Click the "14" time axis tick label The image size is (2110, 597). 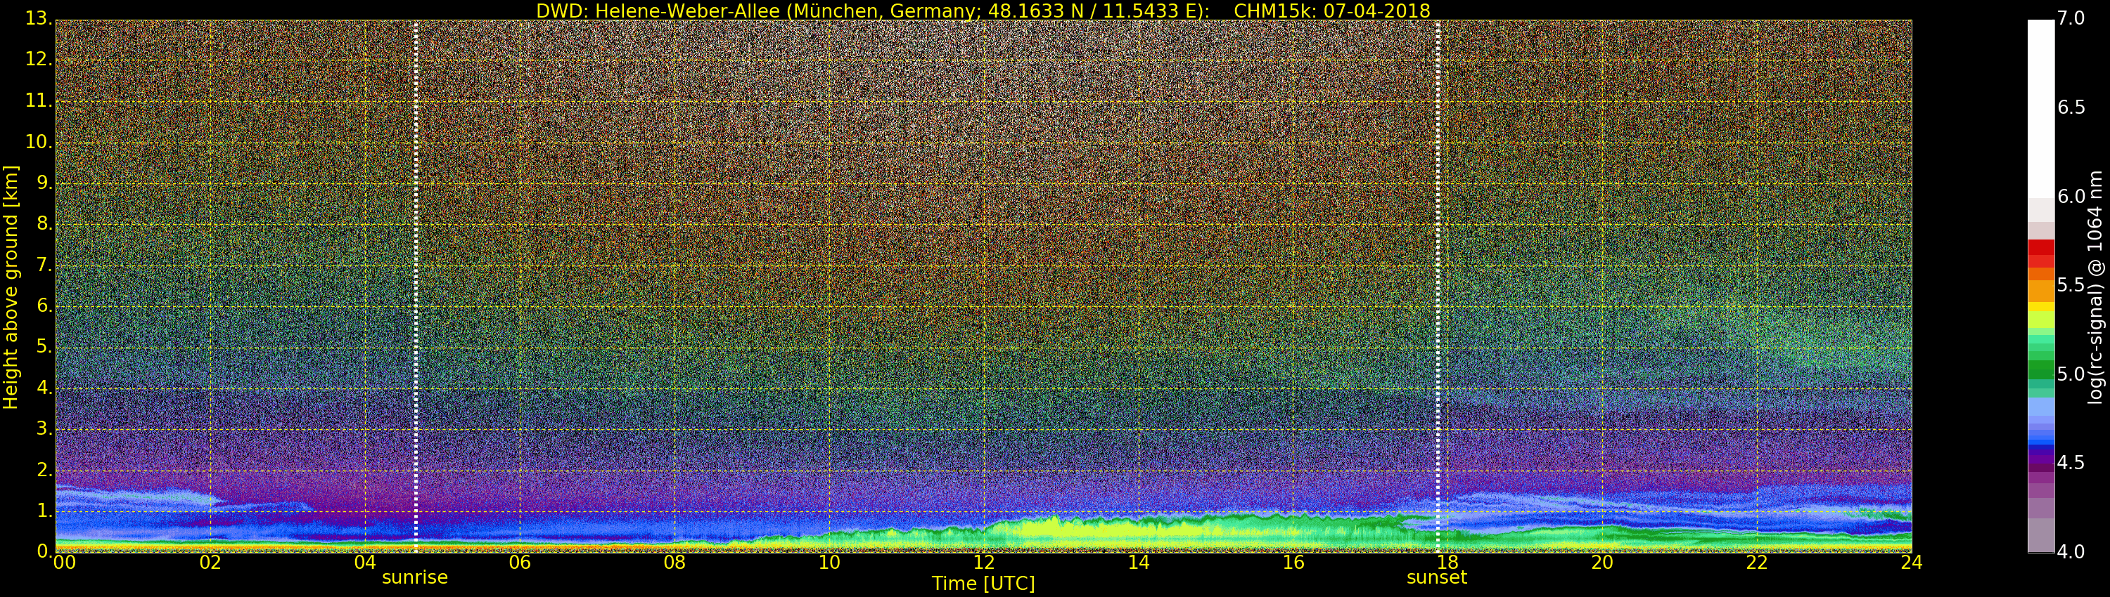coord(1139,562)
